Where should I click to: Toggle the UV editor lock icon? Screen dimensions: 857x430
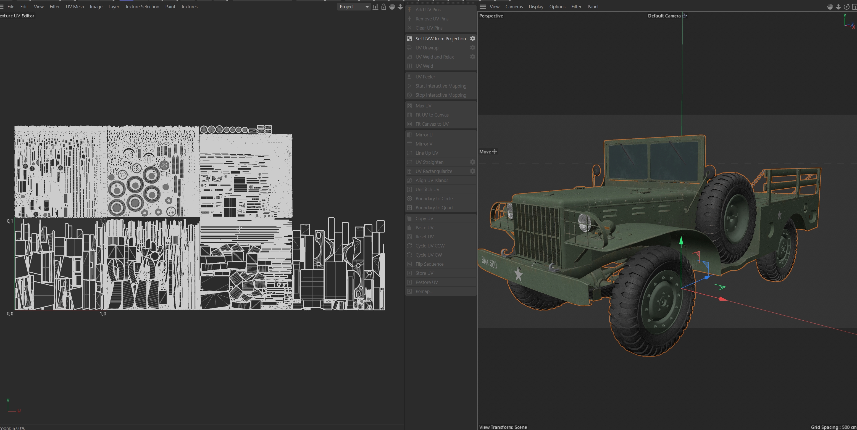click(x=383, y=7)
